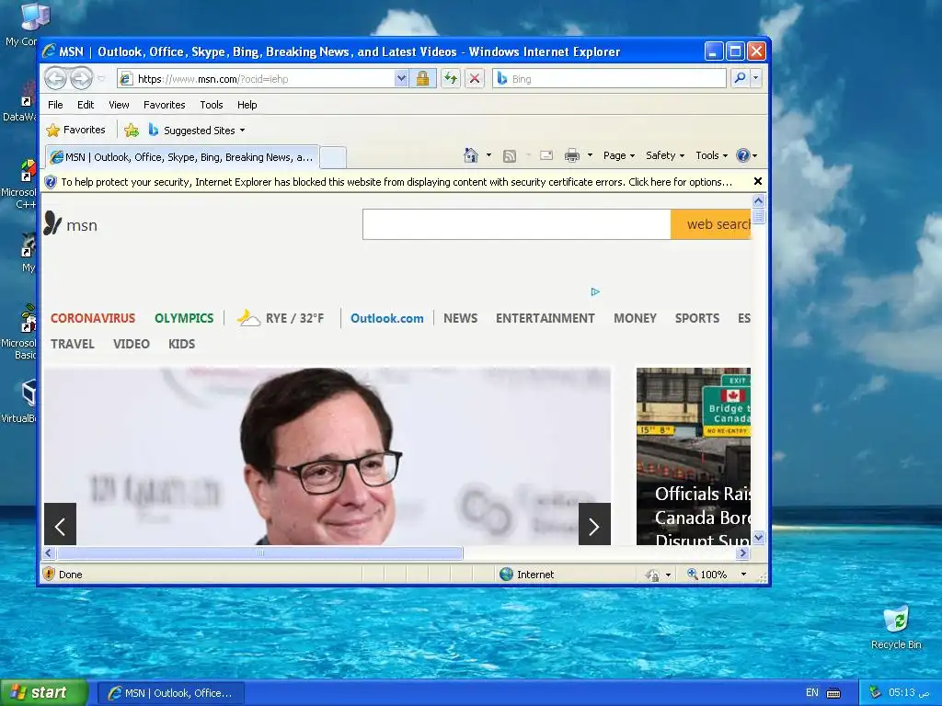This screenshot has height=706, width=942.
Task: Click previous slide arrow on carousel
Action: coord(60,524)
